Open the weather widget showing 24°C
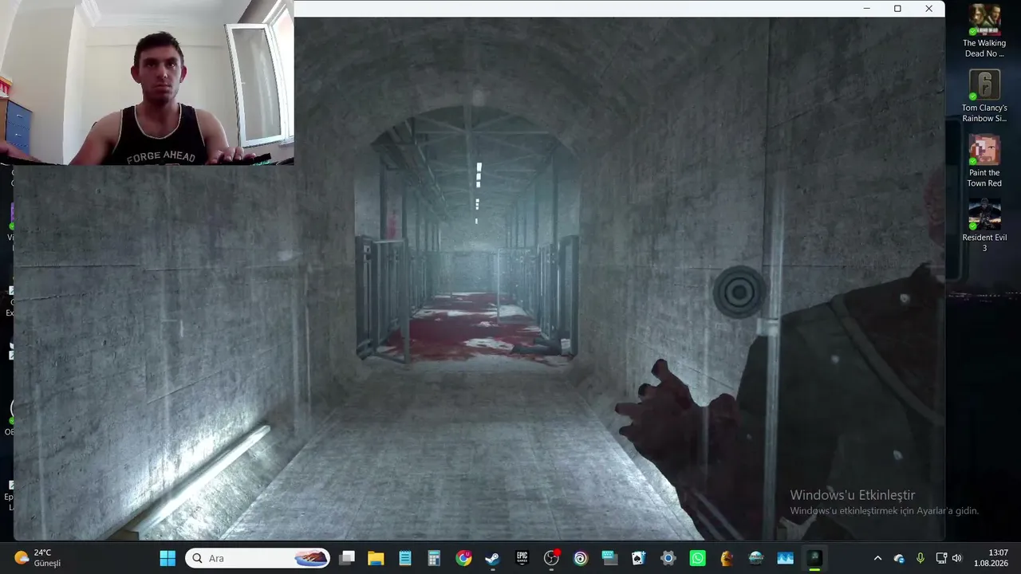 click(38, 558)
